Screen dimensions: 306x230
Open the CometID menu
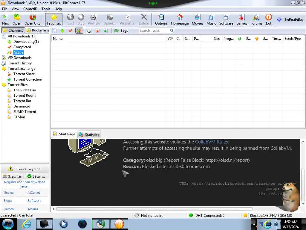(30, 9)
